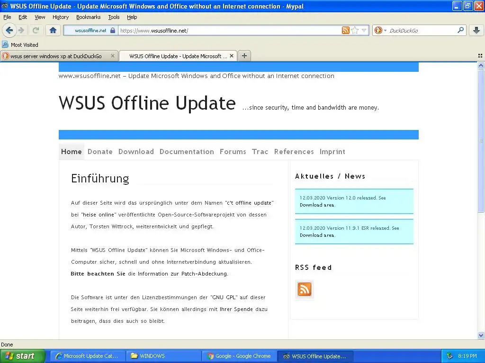
Task: Click the system tray network icon
Action: point(450,356)
